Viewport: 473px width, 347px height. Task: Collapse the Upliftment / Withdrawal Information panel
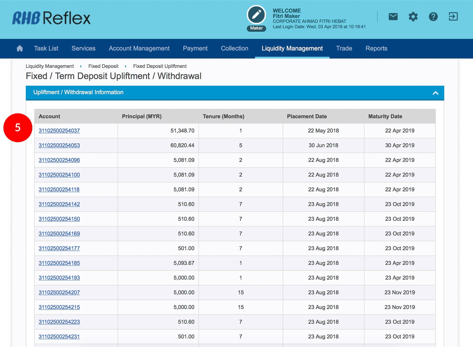pos(435,93)
